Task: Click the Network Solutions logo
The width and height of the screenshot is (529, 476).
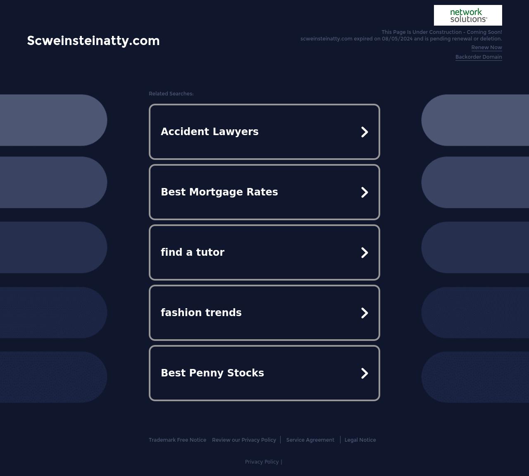Action: [x=468, y=15]
